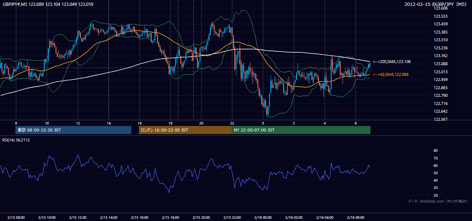
Task: Click hour label 8 under price chart
Action: pyautogui.click(x=16, y=123)
